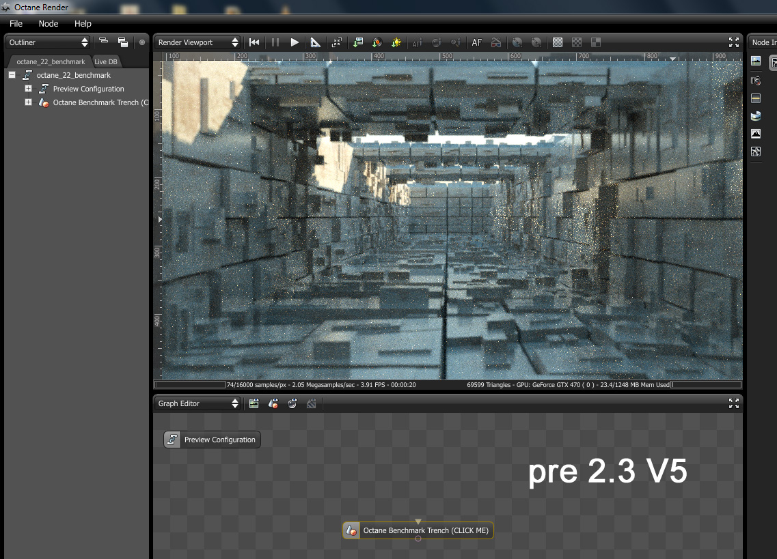777x559 pixels.
Task: Click the horizontal ruler marker triangle
Action: (x=672, y=59)
